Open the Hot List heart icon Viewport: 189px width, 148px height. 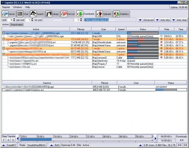(64, 14)
